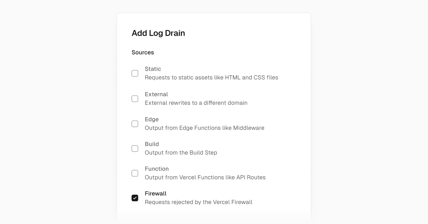Uncheck the Firewall sources checkbox

(135, 198)
